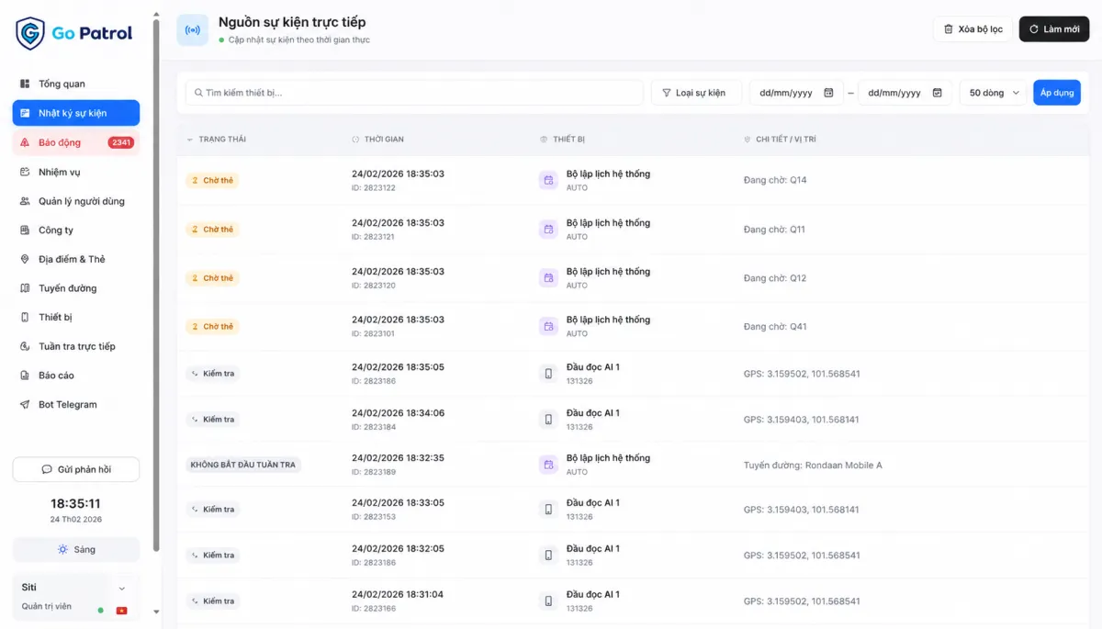Click the green online status dot
The image size is (1102, 629).
(x=101, y=610)
